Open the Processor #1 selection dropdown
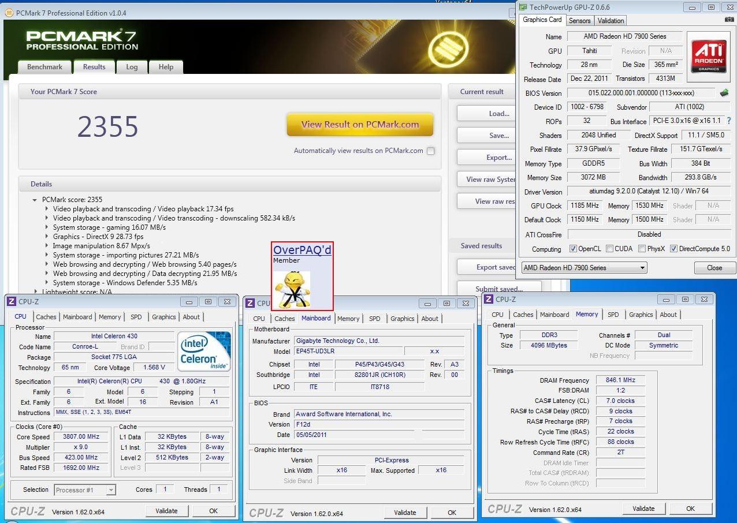Screen dimensions: 737x523 pyautogui.click(x=85, y=490)
